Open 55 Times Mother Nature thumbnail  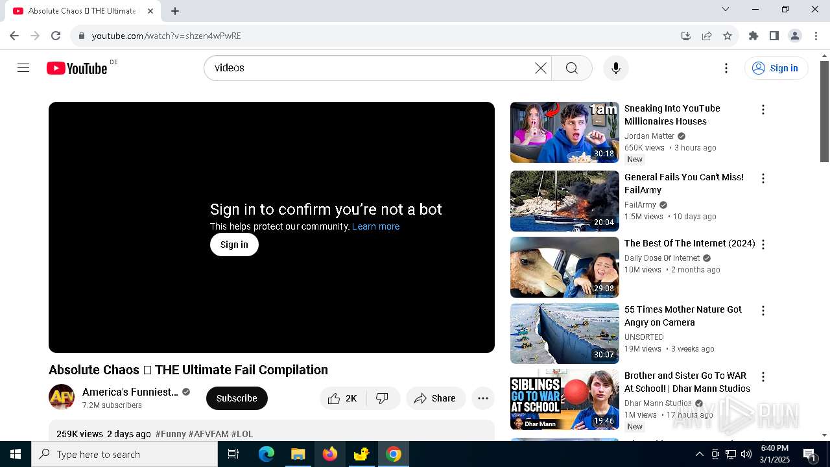coord(565,333)
